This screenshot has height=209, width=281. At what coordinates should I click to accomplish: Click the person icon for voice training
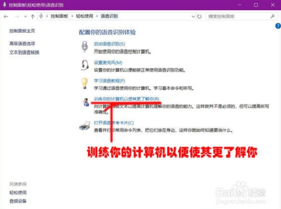[86, 102]
